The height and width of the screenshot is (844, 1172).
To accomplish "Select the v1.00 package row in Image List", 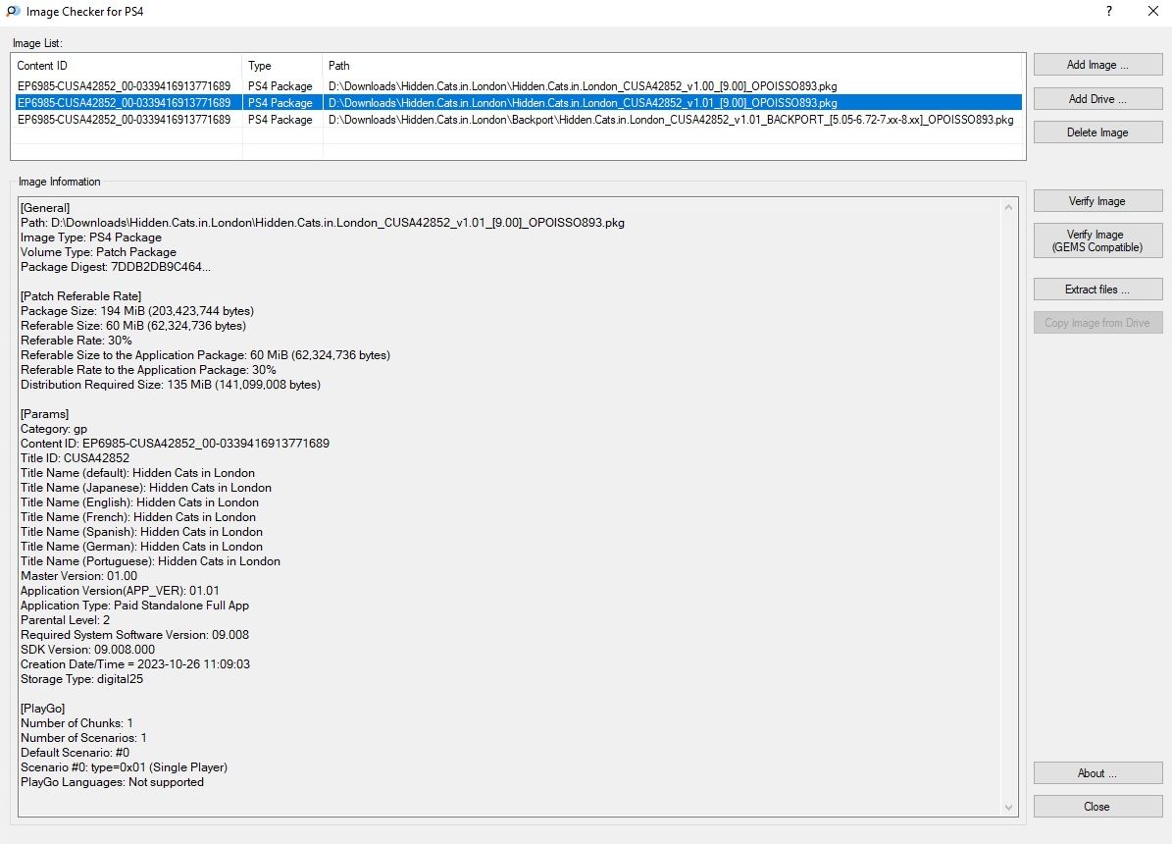I will 519,86.
